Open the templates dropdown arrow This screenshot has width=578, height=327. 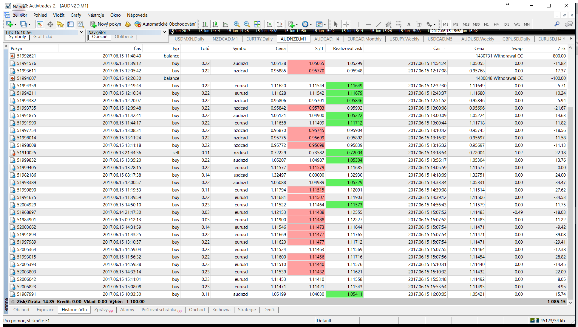[325, 25]
